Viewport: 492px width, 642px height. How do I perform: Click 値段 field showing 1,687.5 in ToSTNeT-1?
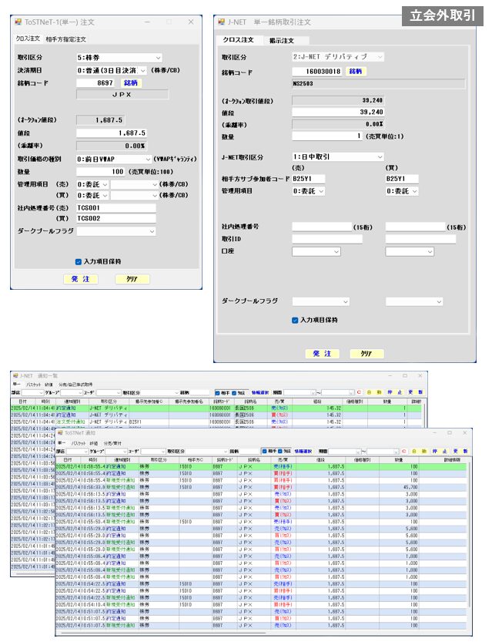111,133
